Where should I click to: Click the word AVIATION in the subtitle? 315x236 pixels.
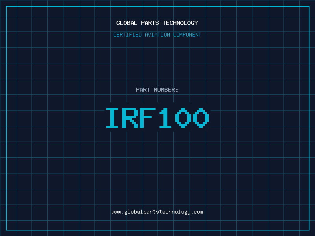pyautogui.click(x=157, y=35)
